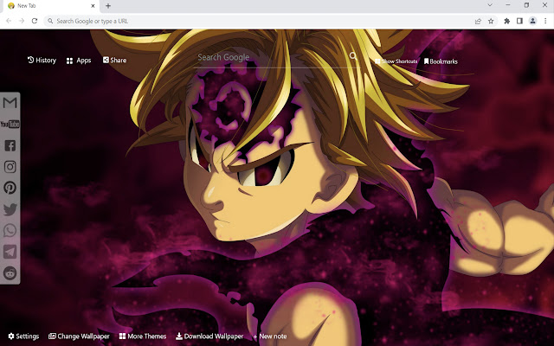This screenshot has width=554, height=346.
Task: Close the New Tab tab
Action: tap(93, 6)
